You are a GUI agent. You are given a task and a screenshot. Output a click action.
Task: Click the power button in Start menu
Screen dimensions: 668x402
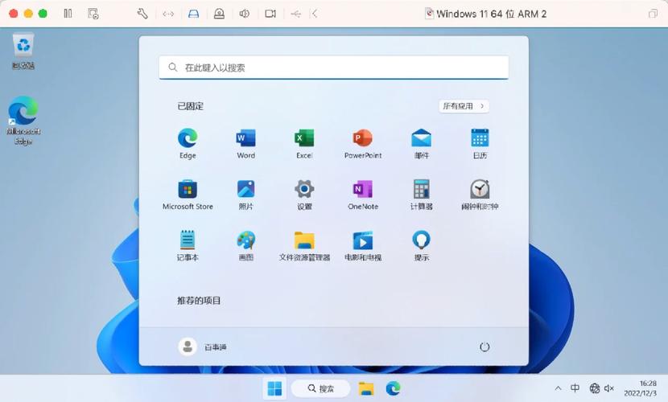pos(485,347)
